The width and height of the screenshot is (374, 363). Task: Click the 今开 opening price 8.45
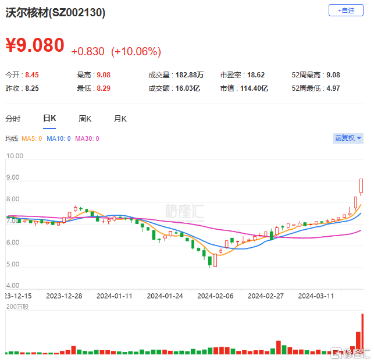click(x=32, y=75)
